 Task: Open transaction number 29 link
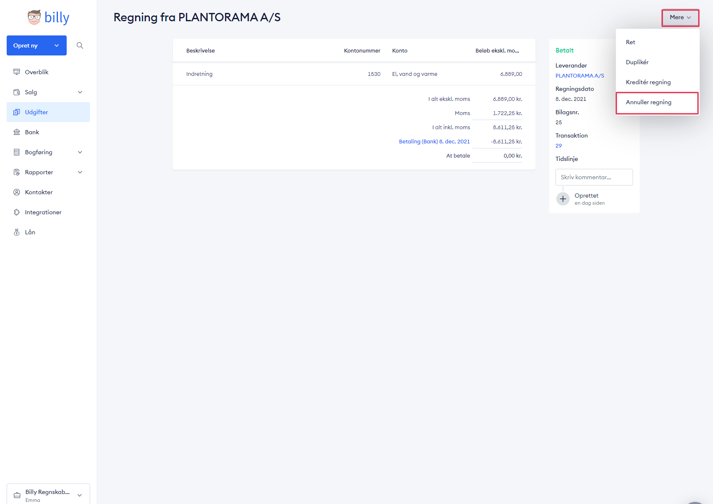[x=558, y=145]
